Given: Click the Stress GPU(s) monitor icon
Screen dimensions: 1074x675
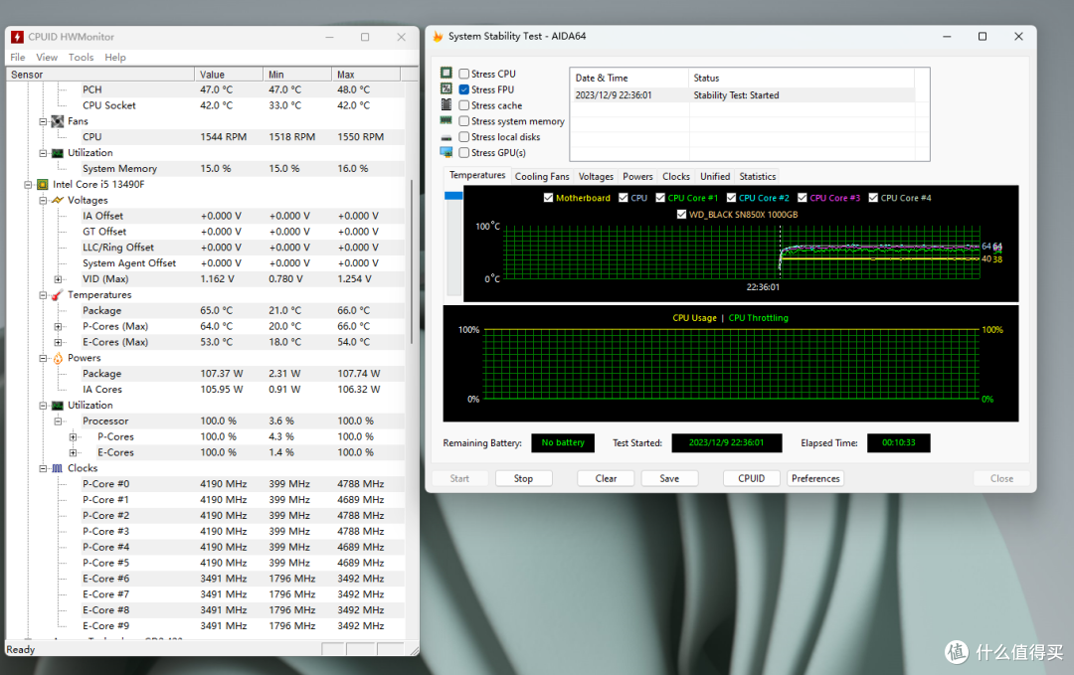Looking at the screenshot, I should (x=447, y=152).
